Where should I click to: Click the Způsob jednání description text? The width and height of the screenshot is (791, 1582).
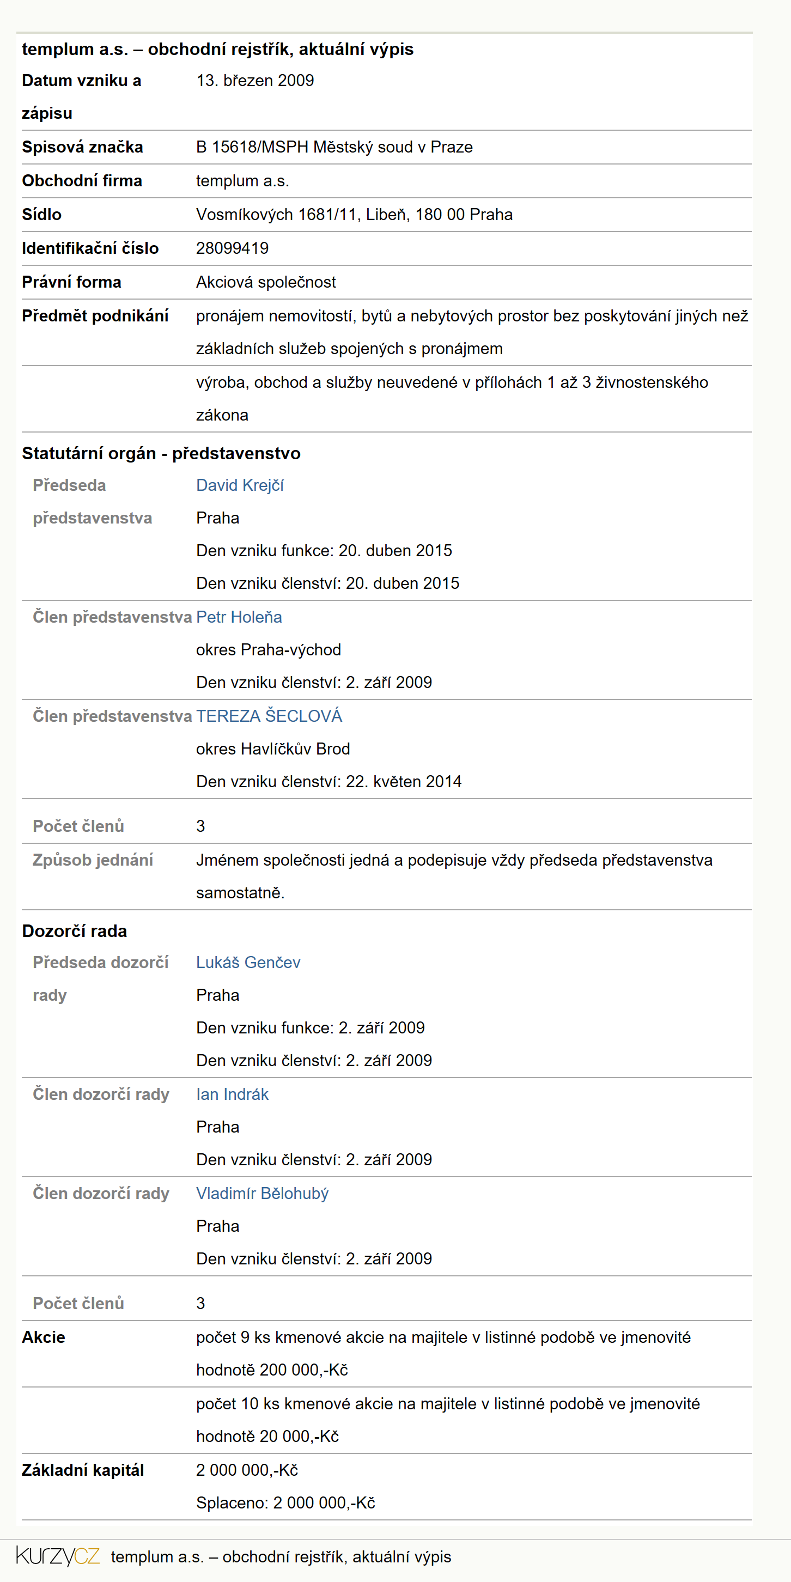click(x=454, y=877)
